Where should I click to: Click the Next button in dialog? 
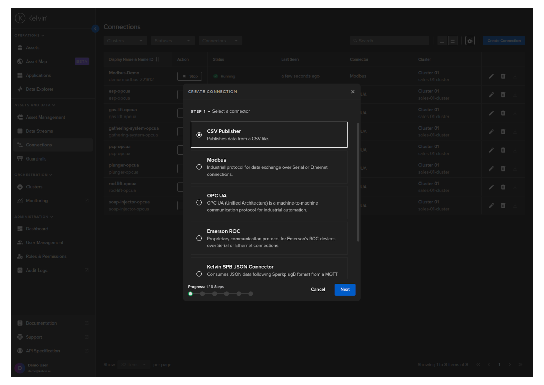345,289
